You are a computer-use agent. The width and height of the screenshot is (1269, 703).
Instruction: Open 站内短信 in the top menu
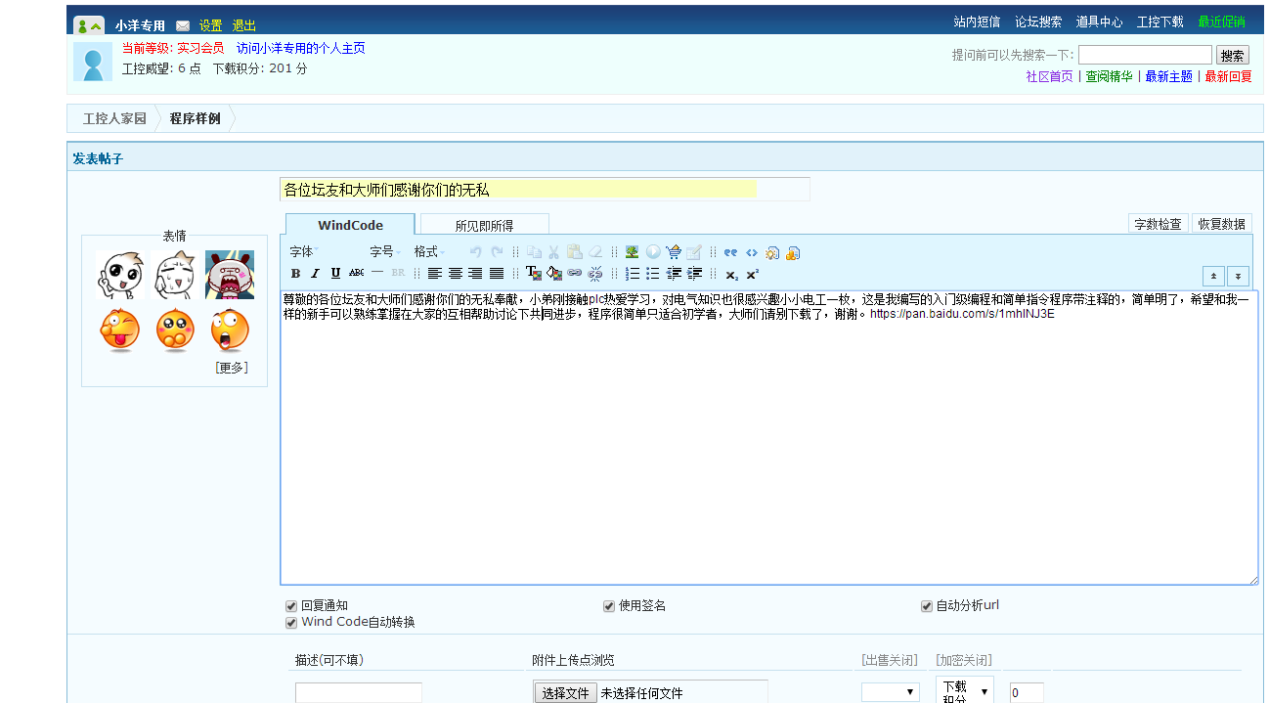coord(977,22)
